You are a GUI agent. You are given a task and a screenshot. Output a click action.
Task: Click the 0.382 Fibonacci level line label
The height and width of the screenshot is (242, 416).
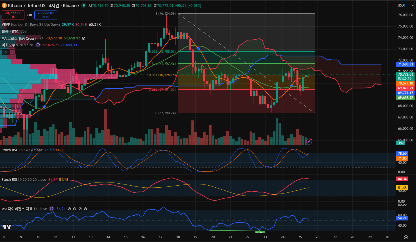point(162,75)
